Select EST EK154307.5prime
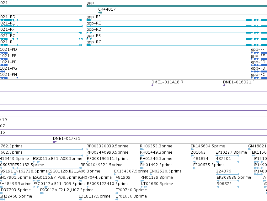The width and height of the screenshot is (267, 201). tap(131, 171)
